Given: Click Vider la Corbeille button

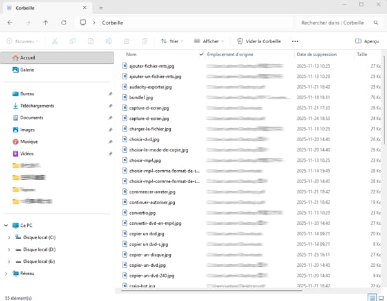Looking at the screenshot, I should (259, 41).
